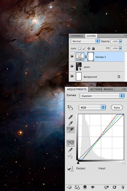Screen dimensions: 127x191
Task: Choose the edit points curve tool
Action: pos(71,143)
